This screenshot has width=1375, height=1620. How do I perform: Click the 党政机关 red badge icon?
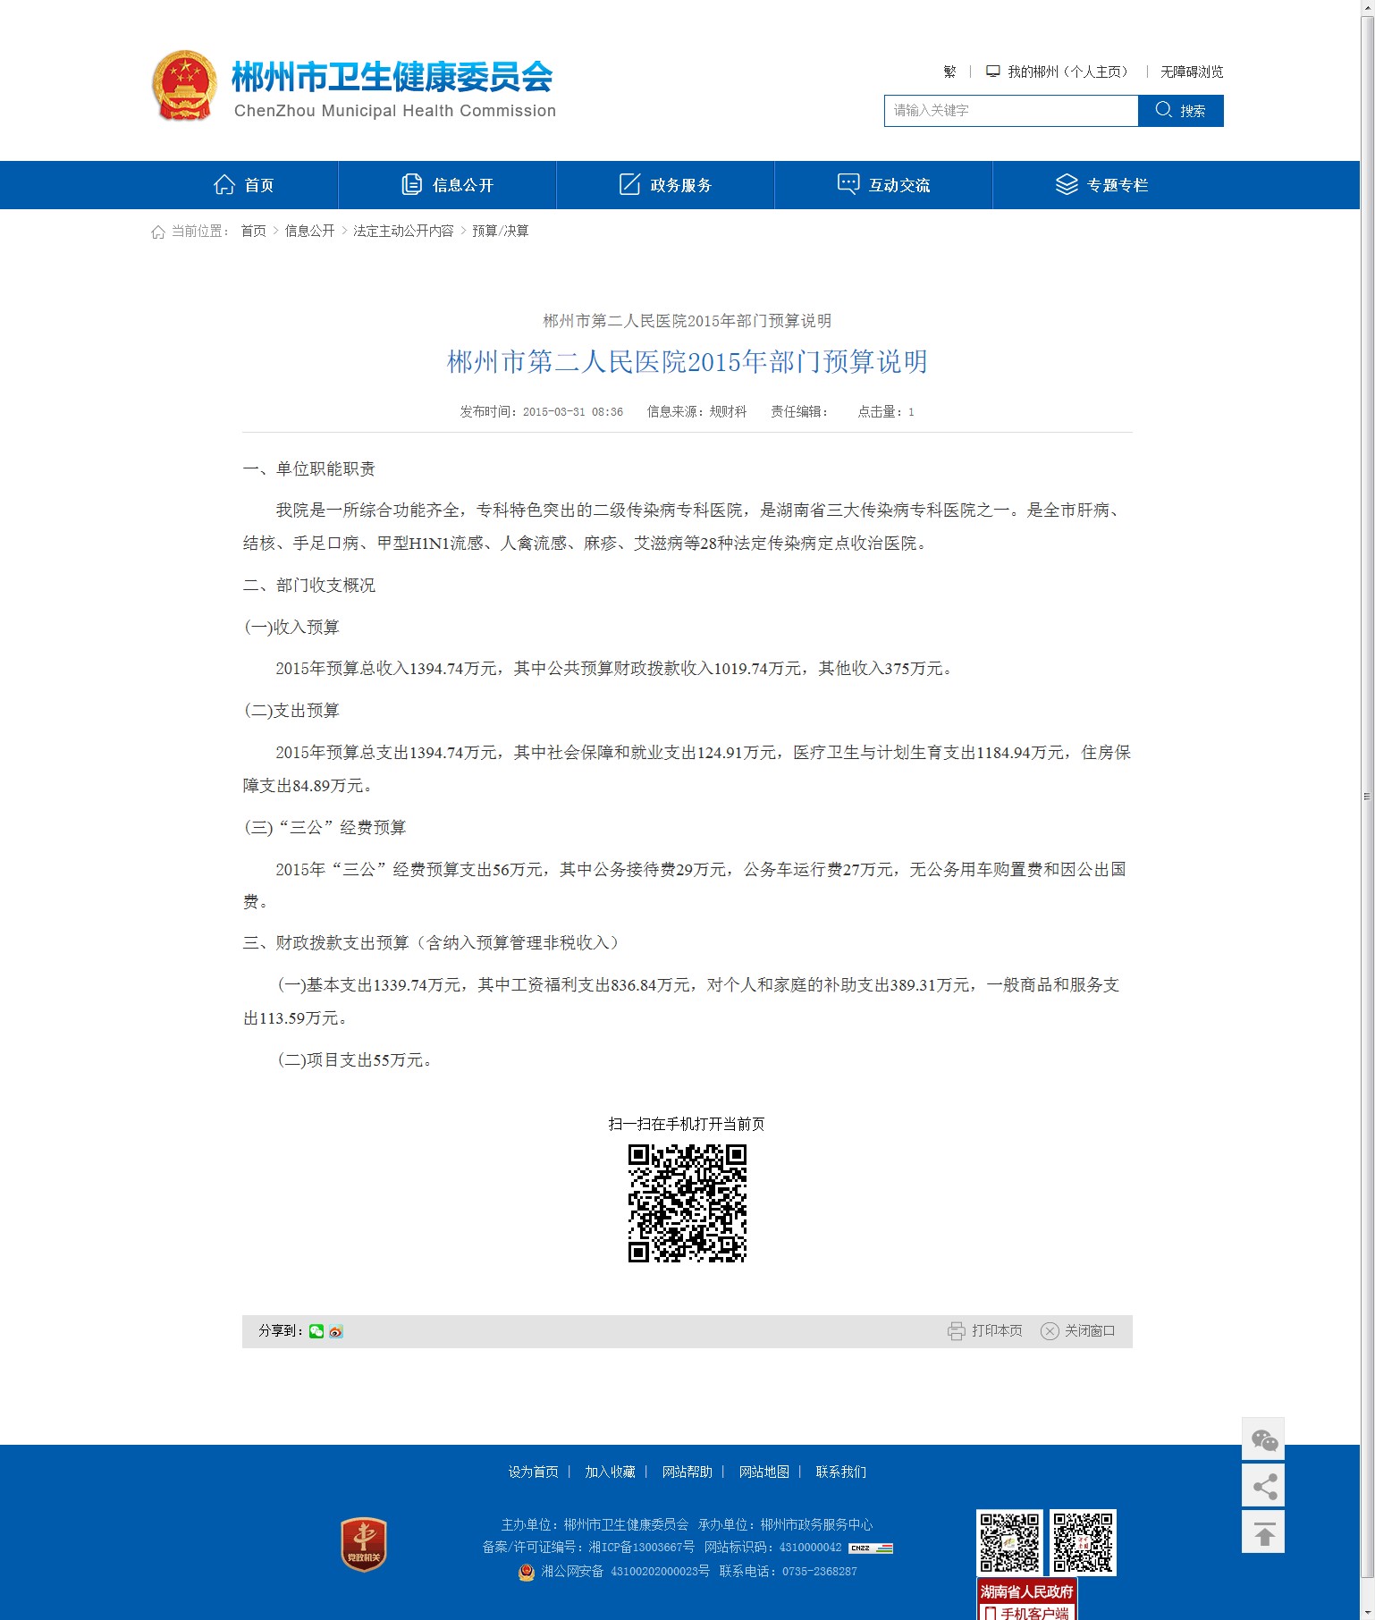pyautogui.click(x=364, y=1545)
